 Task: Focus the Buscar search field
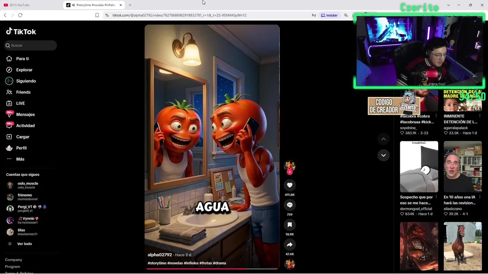30,45
